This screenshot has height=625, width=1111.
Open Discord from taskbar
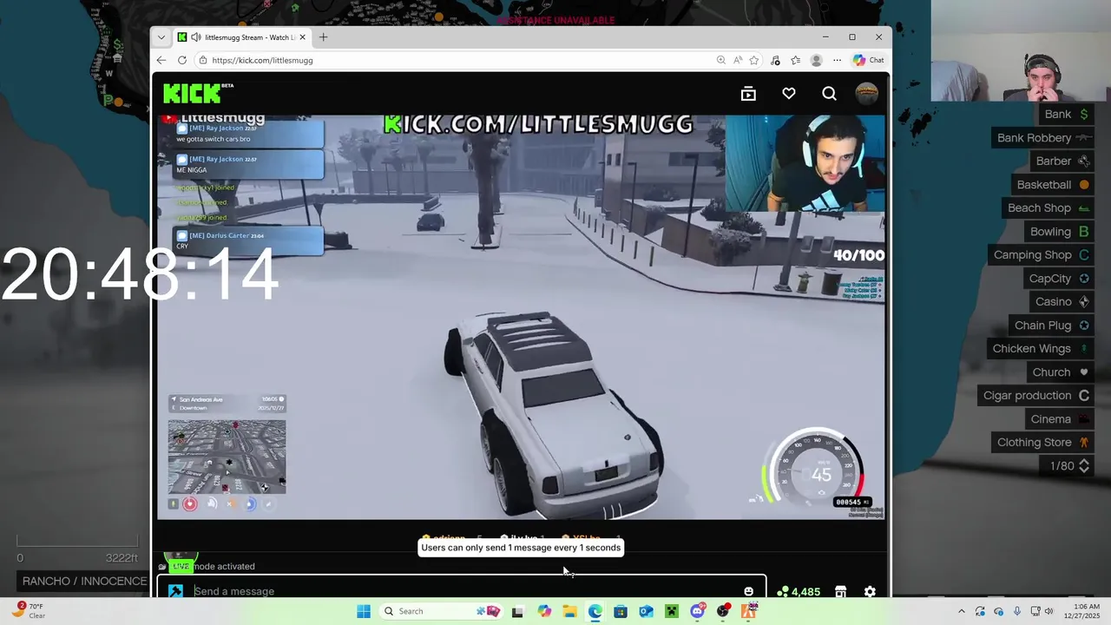point(697,611)
